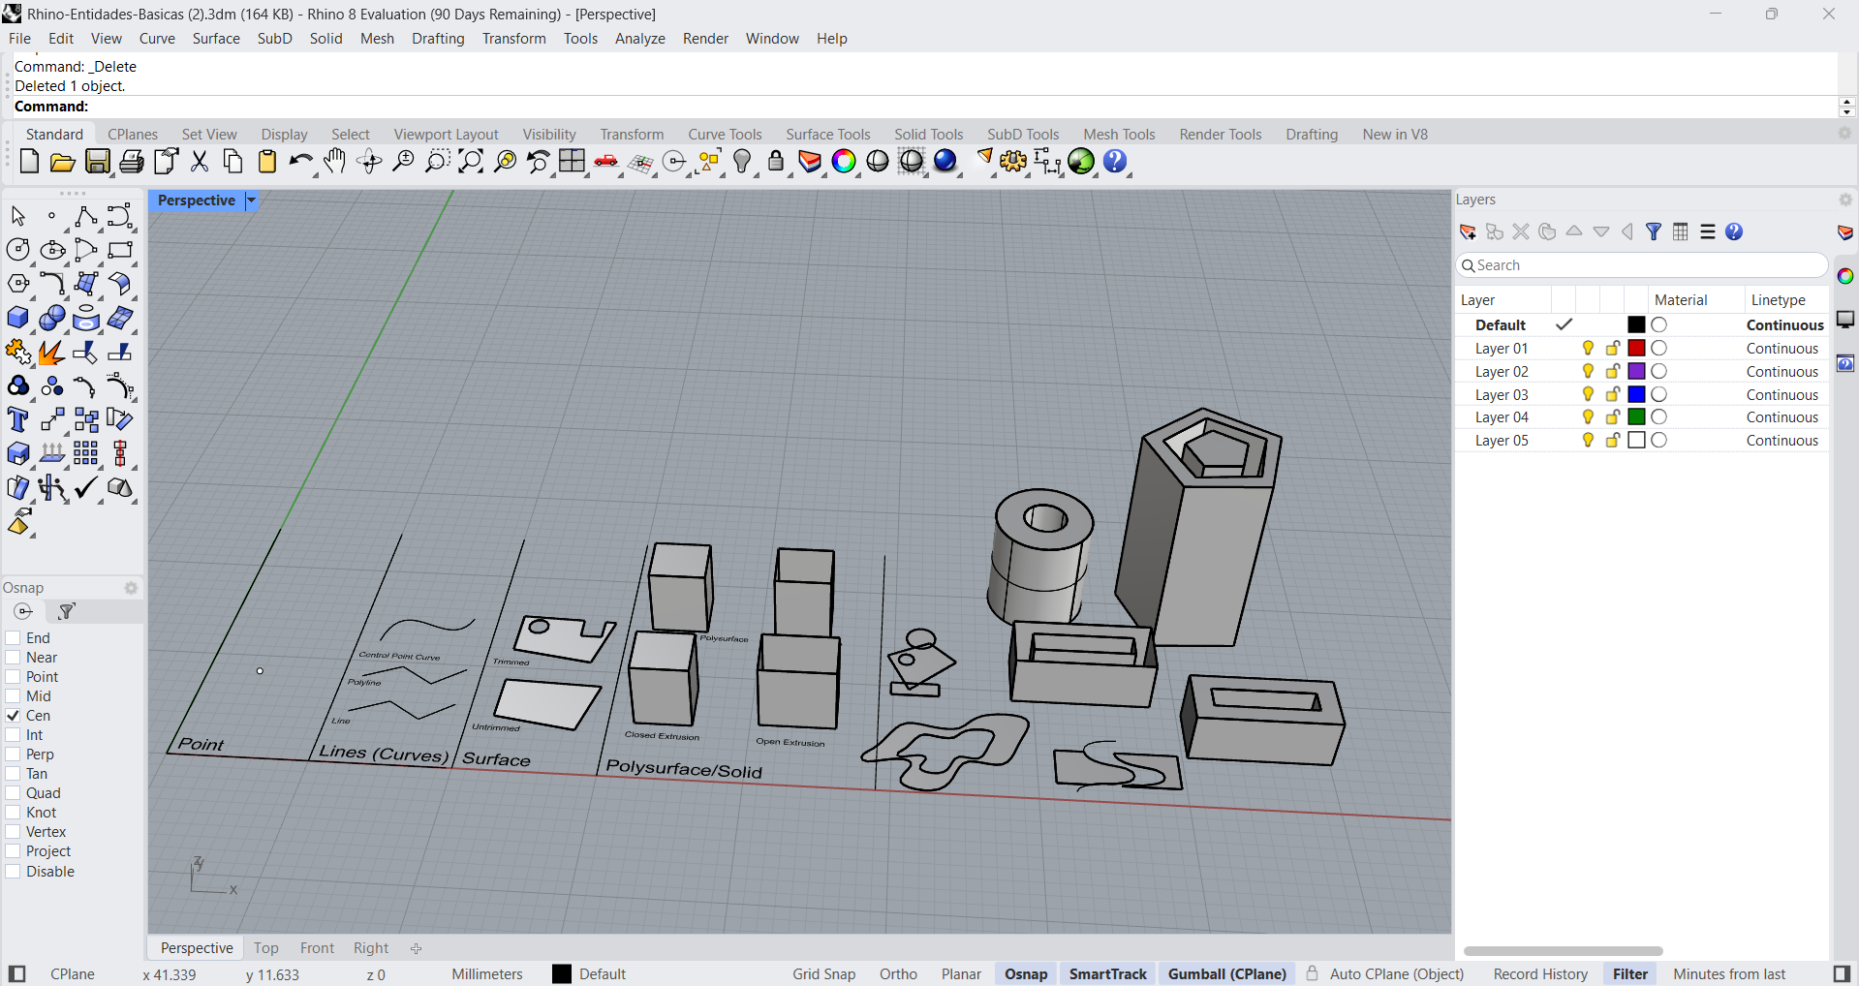Uncheck the Cen osnap checkbox
The image size is (1859, 986).
14,716
